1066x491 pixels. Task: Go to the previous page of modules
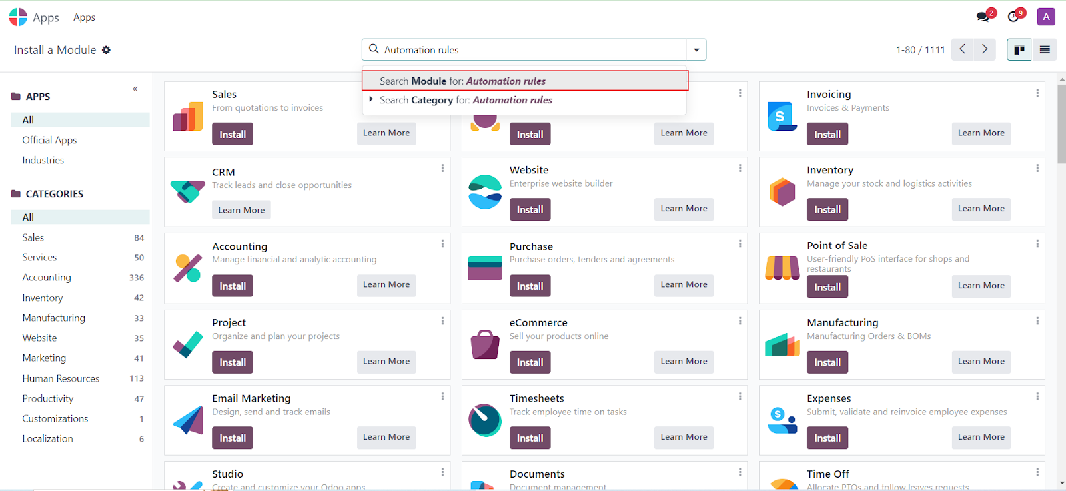[962, 49]
